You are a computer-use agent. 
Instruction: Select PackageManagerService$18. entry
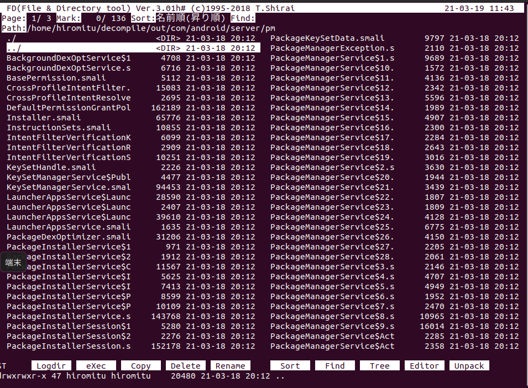tap(395, 147)
